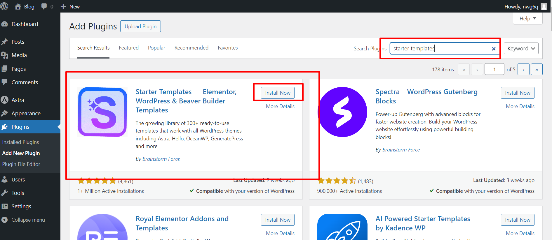Screen dimensions: 552x240
Task: Open the Blog home icon
Action: [x=18, y=6]
